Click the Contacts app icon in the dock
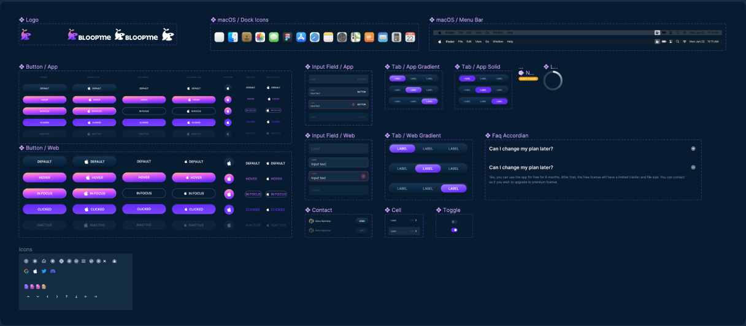The image size is (746, 326). pyautogui.click(x=247, y=37)
